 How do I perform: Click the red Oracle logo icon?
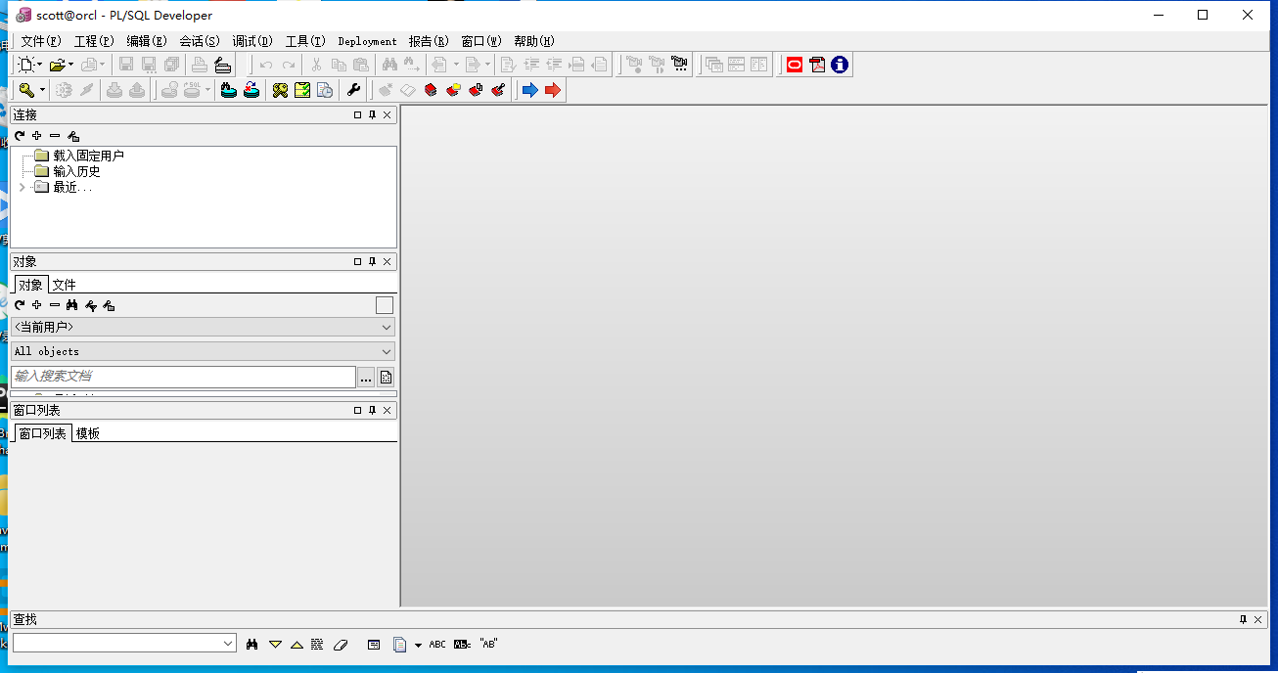[795, 66]
